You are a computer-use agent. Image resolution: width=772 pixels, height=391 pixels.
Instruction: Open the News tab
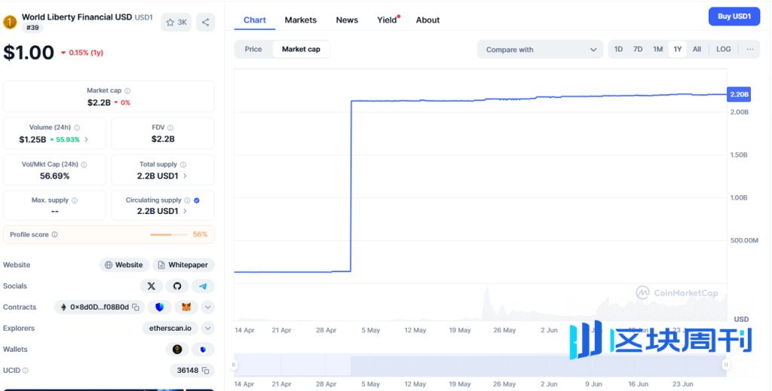click(347, 20)
